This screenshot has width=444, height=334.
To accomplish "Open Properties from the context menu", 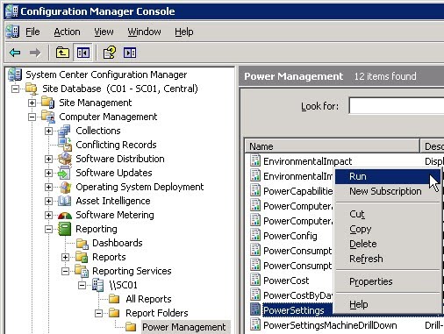I will (x=387, y=281).
